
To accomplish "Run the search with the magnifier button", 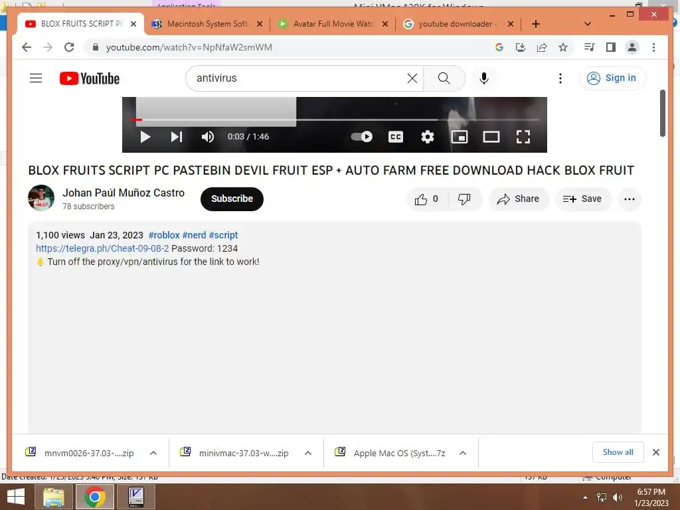I will [x=444, y=78].
